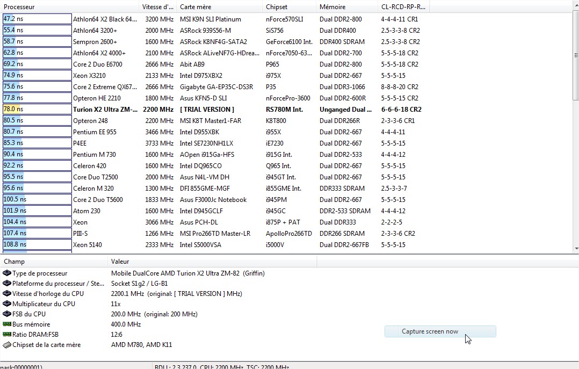Click the Dual DDR3-1066 memory cell
The image size is (579, 369).
[x=342, y=87]
